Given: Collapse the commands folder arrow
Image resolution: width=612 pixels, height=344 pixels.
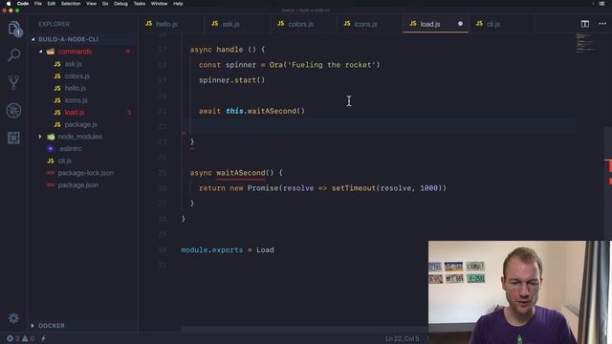Looking at the screenshot, I should point(40,52).
